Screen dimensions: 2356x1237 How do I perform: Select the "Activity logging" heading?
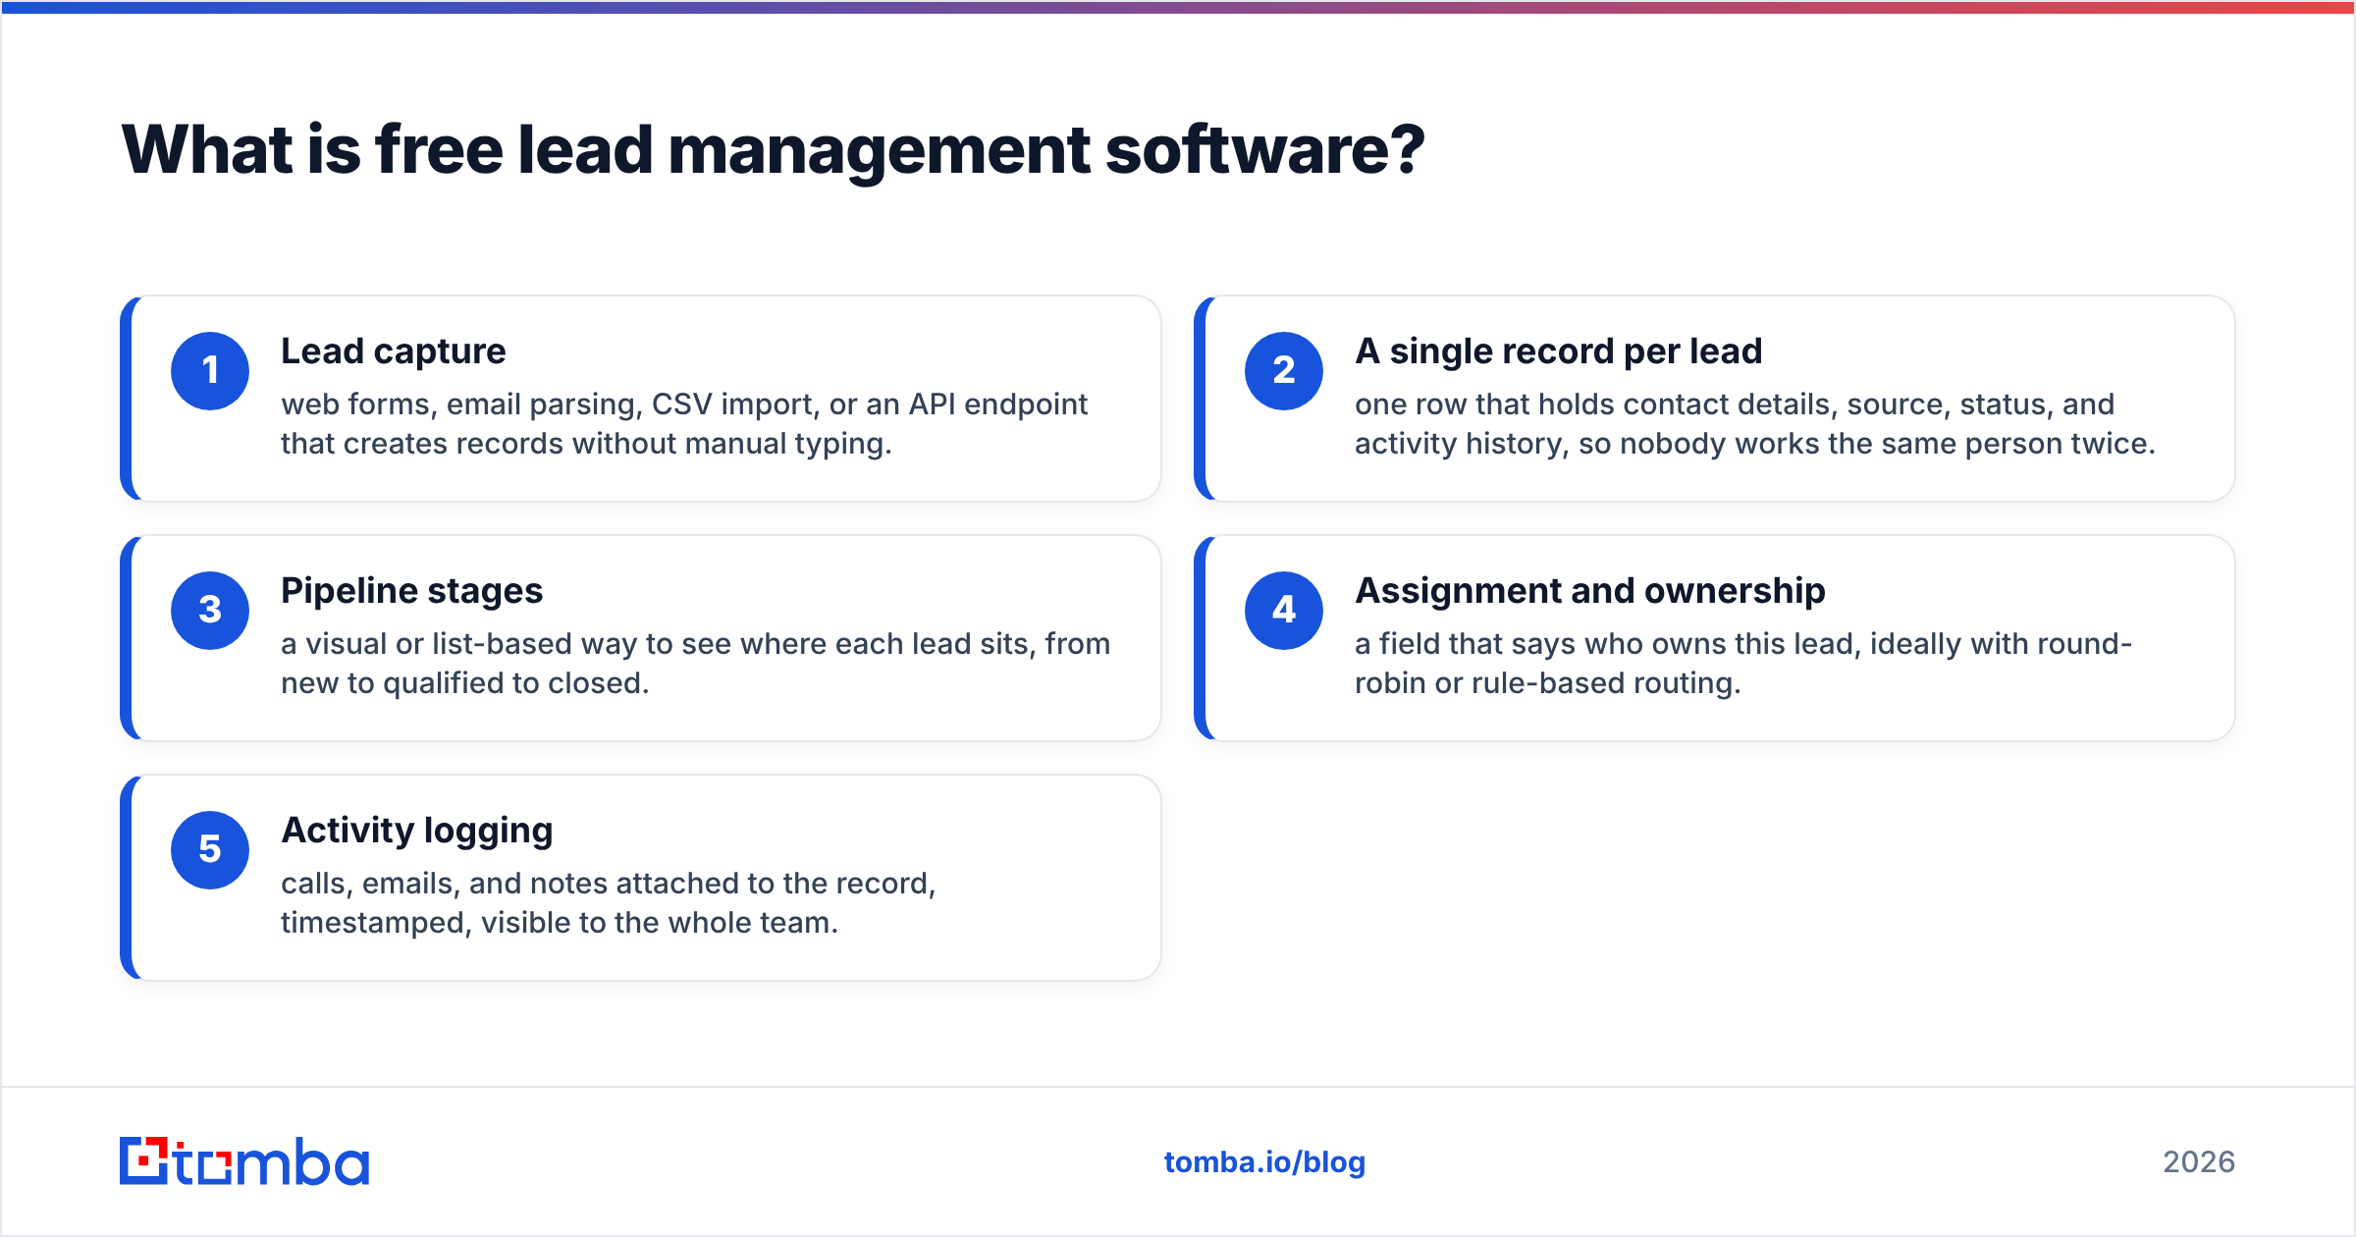coord(417,831)
